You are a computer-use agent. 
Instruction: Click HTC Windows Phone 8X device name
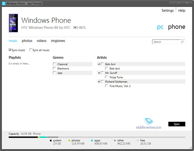click(x=46, y=27)
